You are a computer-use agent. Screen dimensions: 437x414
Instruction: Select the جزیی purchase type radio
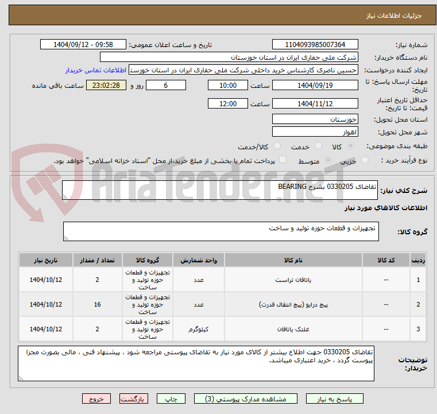(x=365, y=160)
